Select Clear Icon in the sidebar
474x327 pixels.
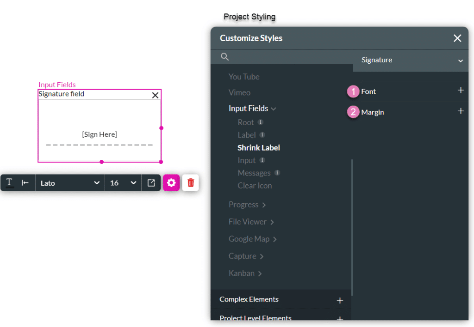click(255, 185)
